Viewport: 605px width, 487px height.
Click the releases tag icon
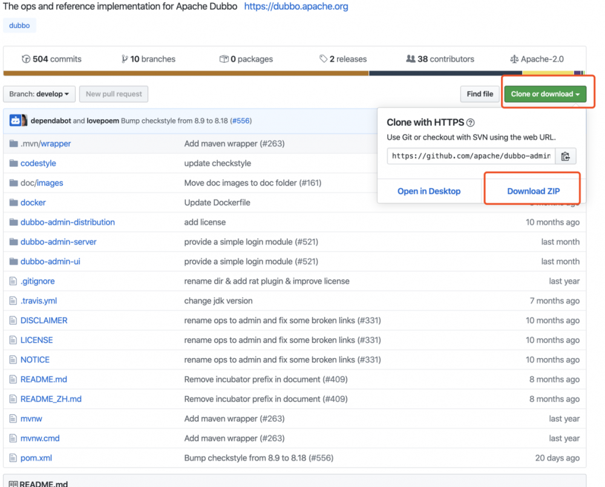(324, 59)
